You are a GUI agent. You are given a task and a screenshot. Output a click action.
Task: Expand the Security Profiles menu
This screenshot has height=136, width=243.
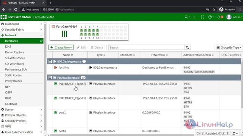[22, 121]
